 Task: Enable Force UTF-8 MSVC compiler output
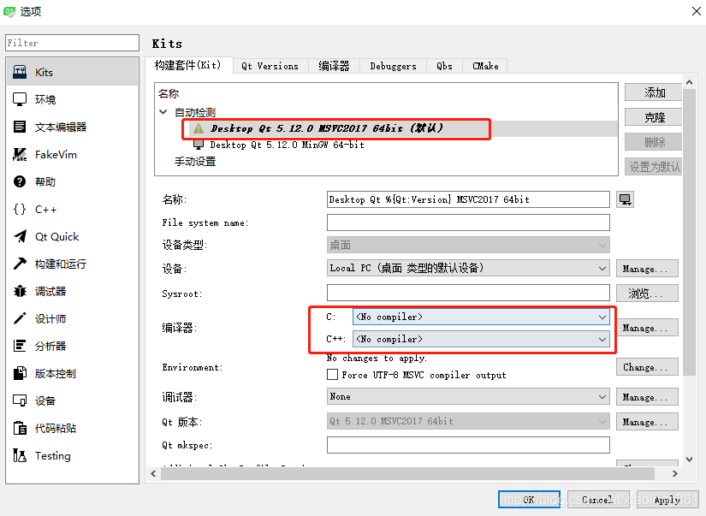click(332, 375)
